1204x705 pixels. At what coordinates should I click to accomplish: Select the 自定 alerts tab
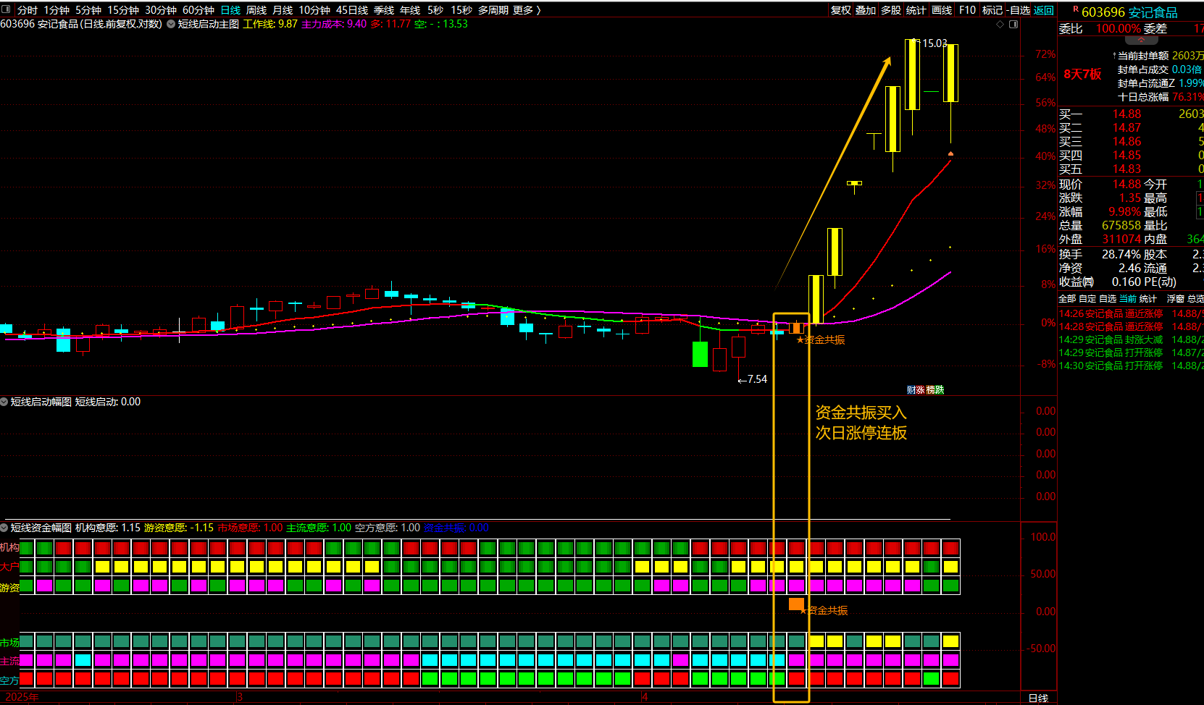[1087, 298]
